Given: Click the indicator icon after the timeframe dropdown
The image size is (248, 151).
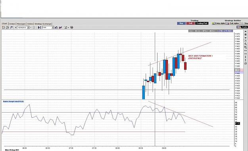Looking at the screenshot, I should (56, 27).
